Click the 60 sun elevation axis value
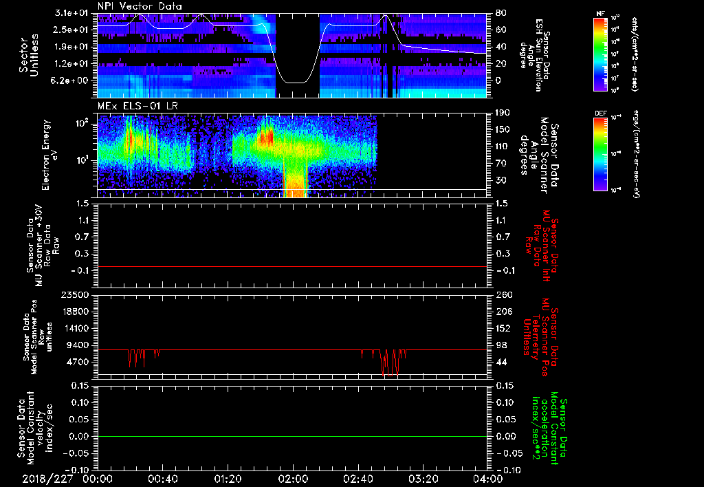 pyautogui.click(x=500, y=30)
